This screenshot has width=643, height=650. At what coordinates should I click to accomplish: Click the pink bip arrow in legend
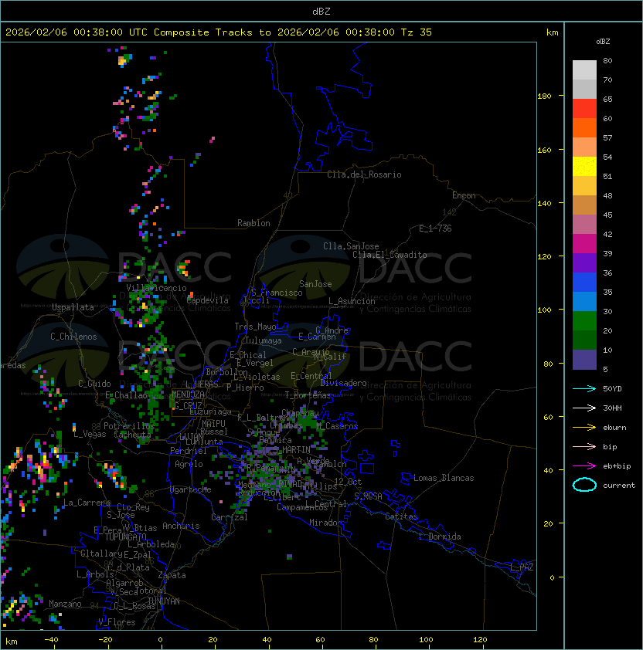pyautogui.click(x=584, y=447)
